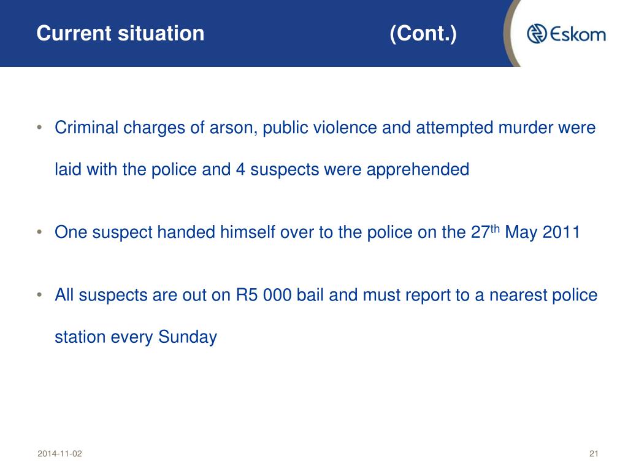Click the first bullet point marker
This screenshot has width=628, height=471.
[x=39, y=128]
